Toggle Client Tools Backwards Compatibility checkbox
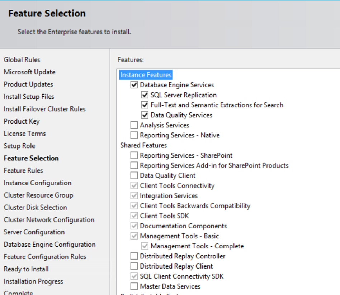 (x=134, y=205)
